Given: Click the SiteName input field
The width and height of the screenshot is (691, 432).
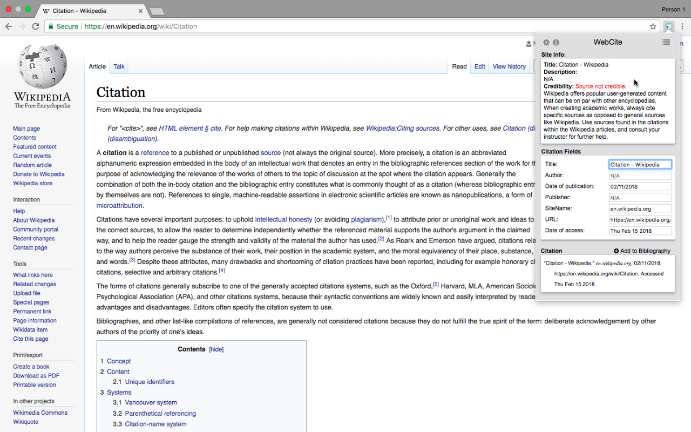Looking at the screenshot, I should pyautogui.click(x=640, y=208).
